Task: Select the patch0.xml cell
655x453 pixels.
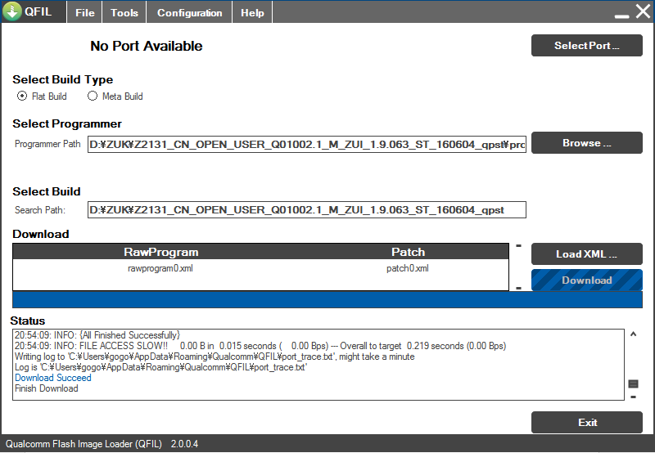Action: tap(408, 268)
